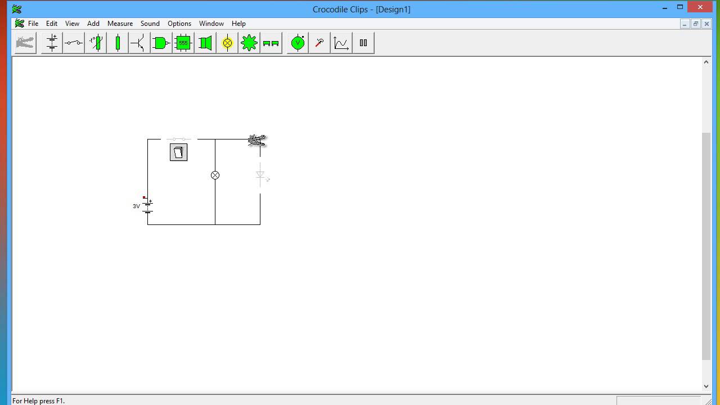Select the 3V battery symbol
This screenshot has width=720, height=405.
tap(148, 206)
